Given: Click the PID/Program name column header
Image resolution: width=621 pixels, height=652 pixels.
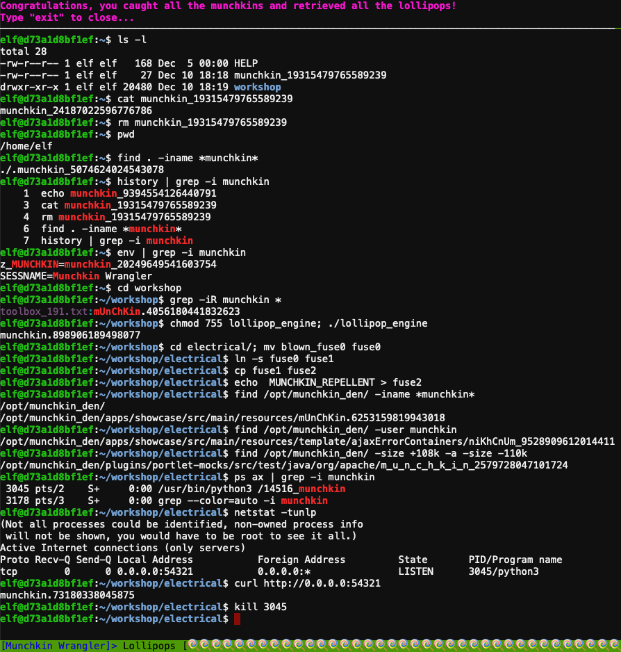Looking at the screenshot, I should (x=515, y=560).
